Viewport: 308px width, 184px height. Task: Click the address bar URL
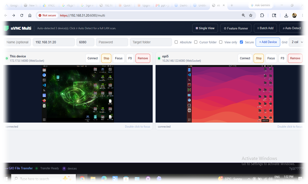82,15
